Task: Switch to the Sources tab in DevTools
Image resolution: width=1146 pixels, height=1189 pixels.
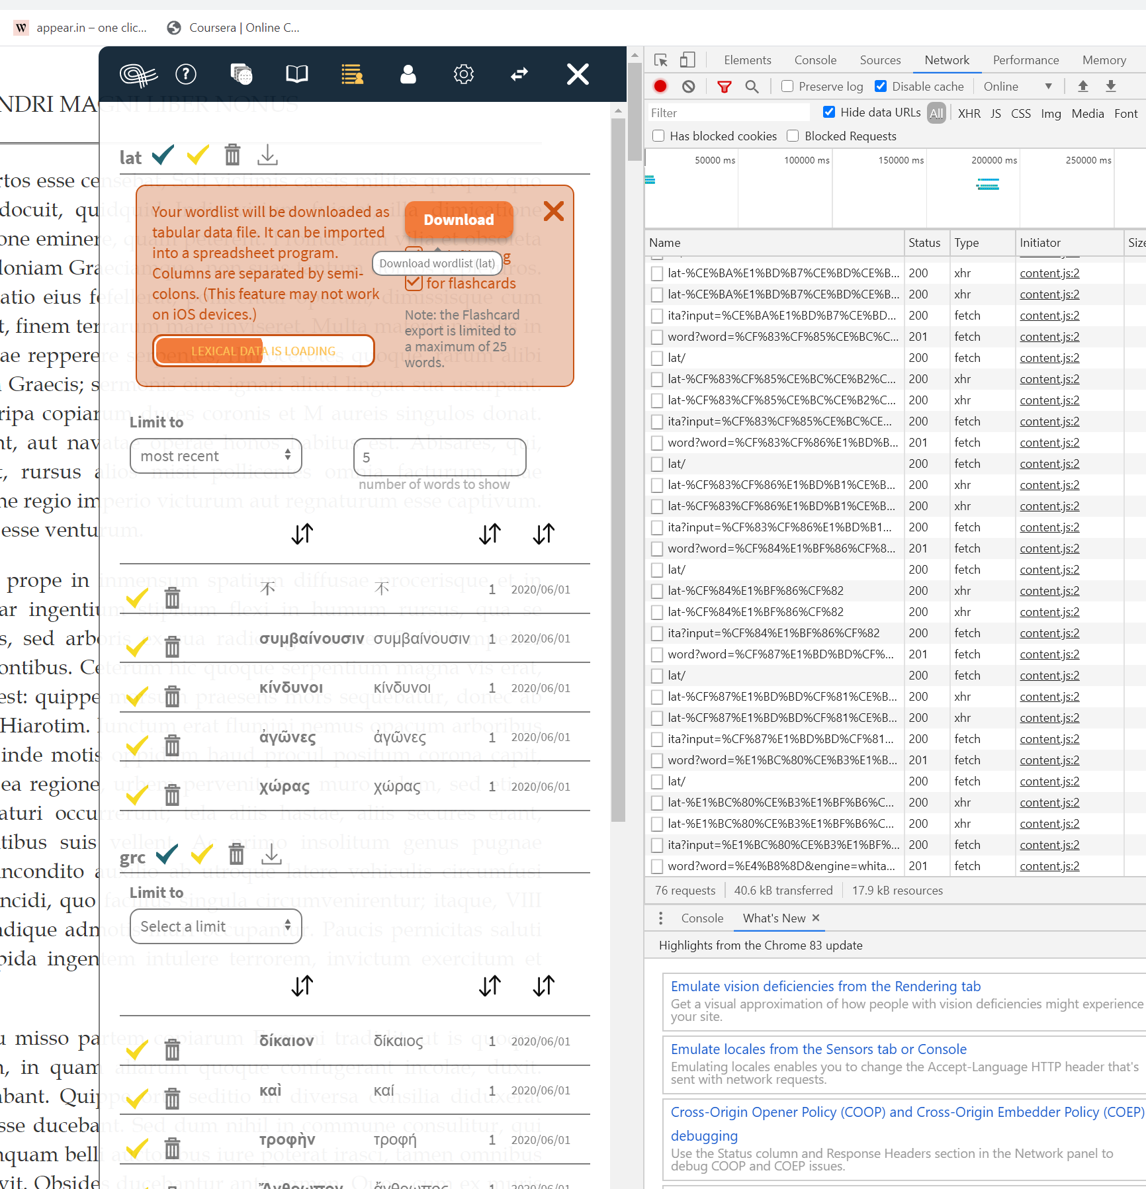Action: click(880, 60)
